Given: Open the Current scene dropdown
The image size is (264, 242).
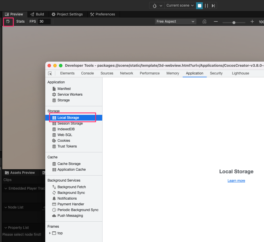Looking at the screenshot, I should (x=180, y=5).
